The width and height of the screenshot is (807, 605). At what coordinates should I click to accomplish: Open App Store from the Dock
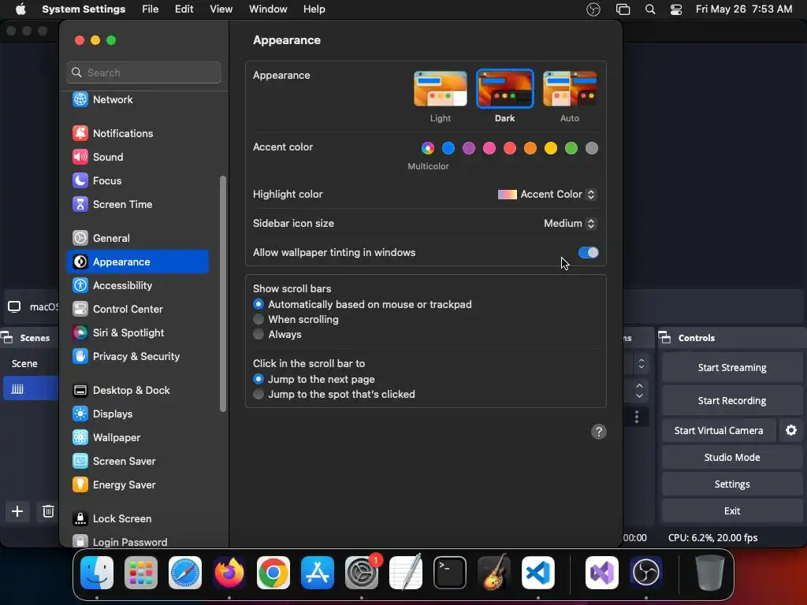click(318, 573)
